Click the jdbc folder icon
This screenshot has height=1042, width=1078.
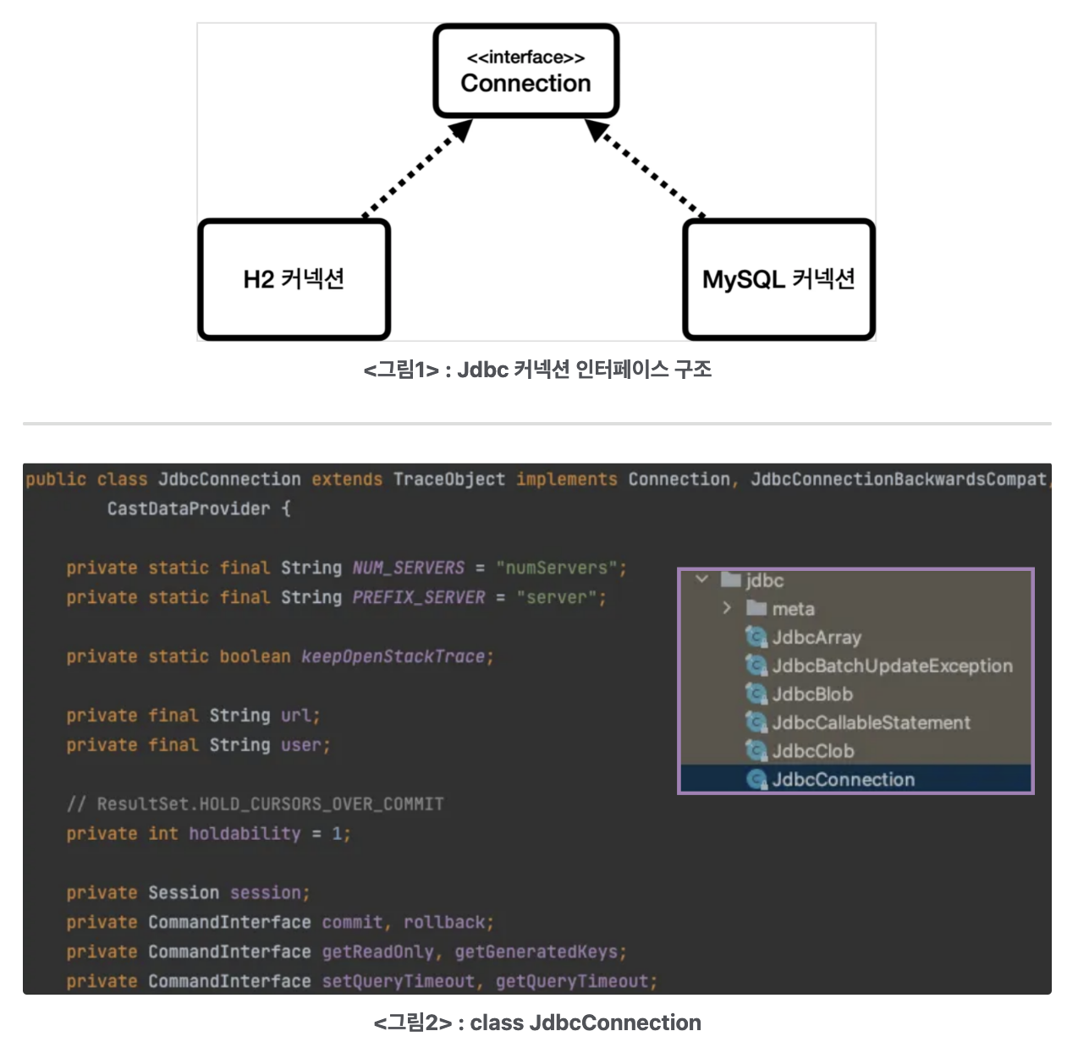(731, 580)
